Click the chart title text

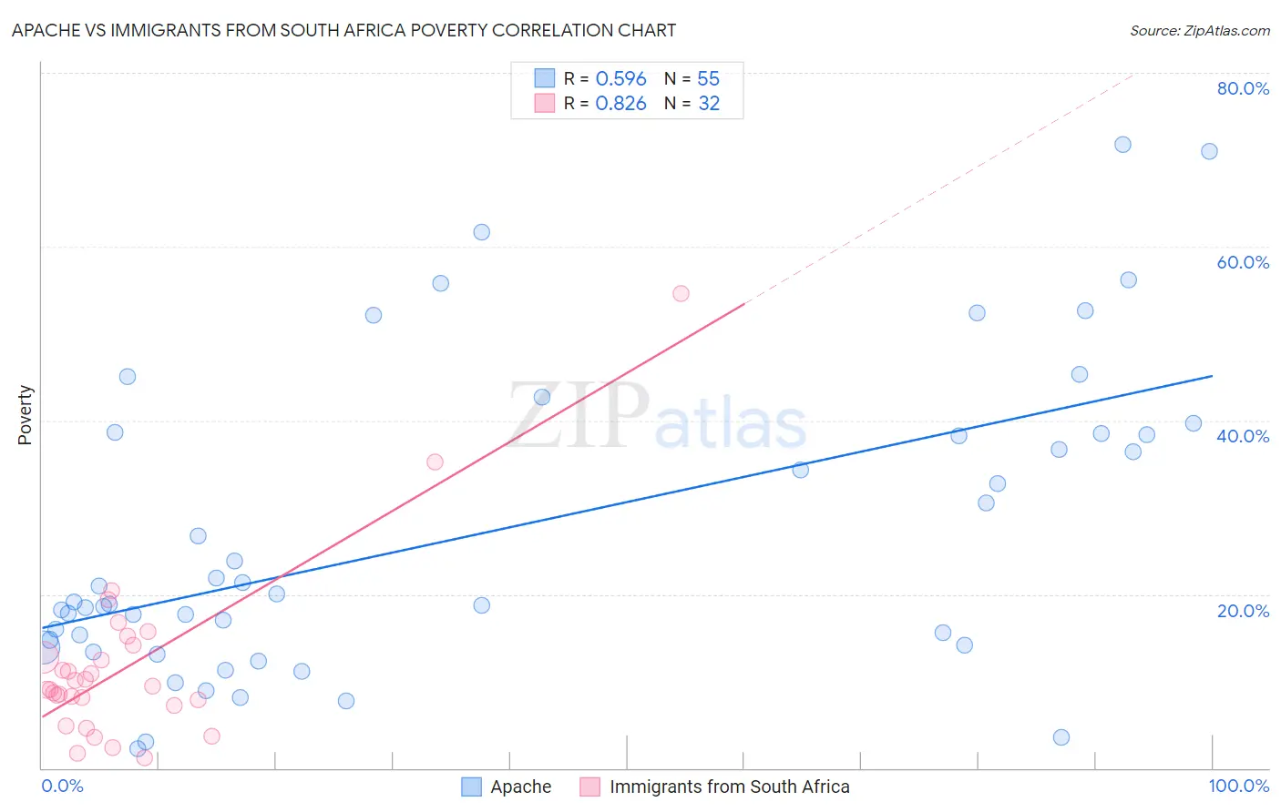click(343, 30)
